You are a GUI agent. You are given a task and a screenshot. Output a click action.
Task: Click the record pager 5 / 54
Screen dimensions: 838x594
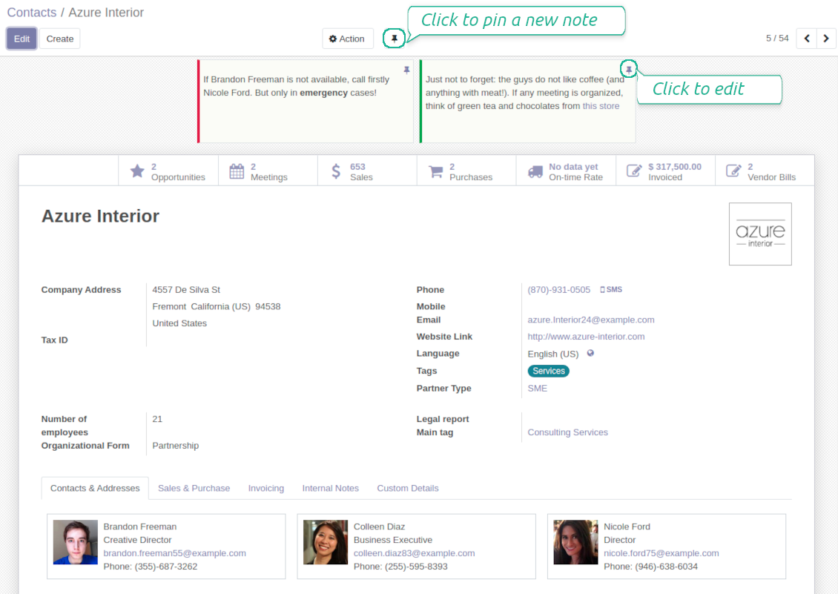pos(777,39)
